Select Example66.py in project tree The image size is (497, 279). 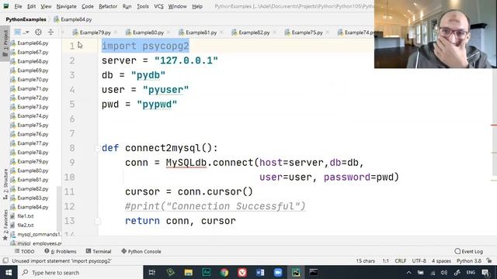[x=33, y=43]
